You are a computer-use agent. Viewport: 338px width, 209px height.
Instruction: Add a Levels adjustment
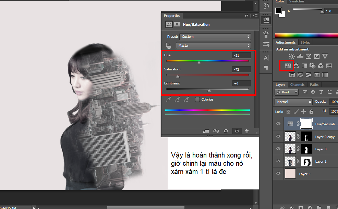tap(300, 56)
